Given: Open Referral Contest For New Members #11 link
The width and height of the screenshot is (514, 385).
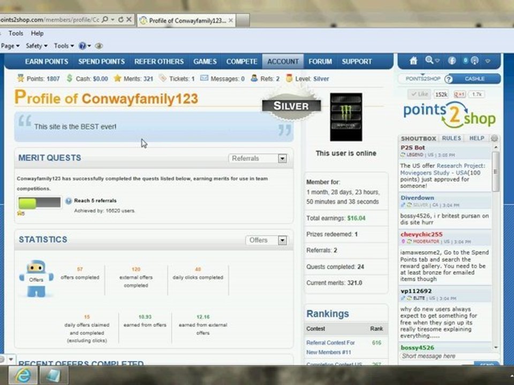Looking at the screenshot, I should click(330, 348).
